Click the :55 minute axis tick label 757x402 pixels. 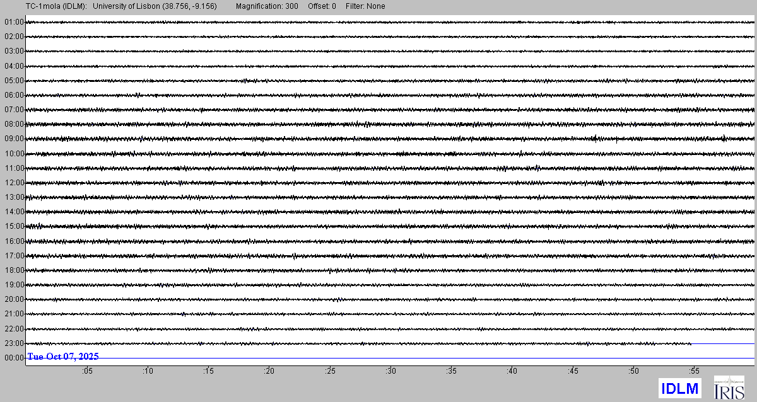click(x=695, y=372)
